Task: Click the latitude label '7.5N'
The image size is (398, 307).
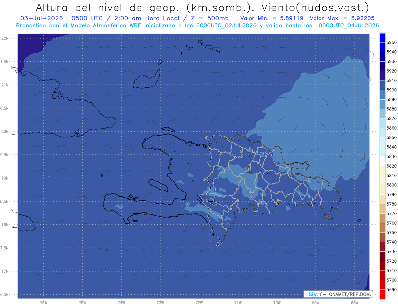Action: tap(5, 248)
